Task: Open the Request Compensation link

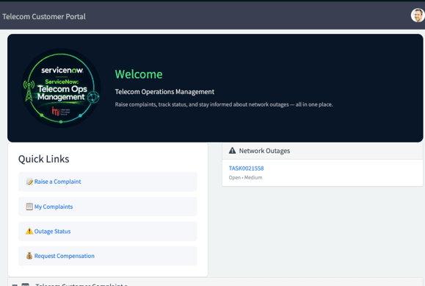Action: 65,256
